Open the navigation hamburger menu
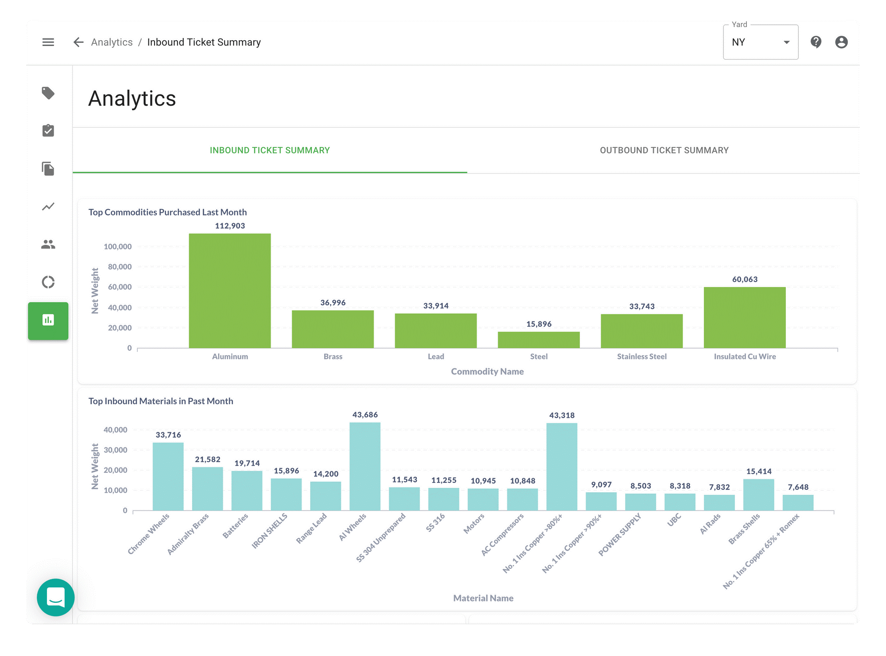 tap(48, 42)
